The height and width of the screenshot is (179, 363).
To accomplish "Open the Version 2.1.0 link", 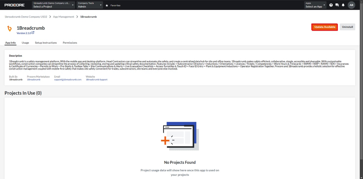I will pyautogui.click(x=24, y=33).
